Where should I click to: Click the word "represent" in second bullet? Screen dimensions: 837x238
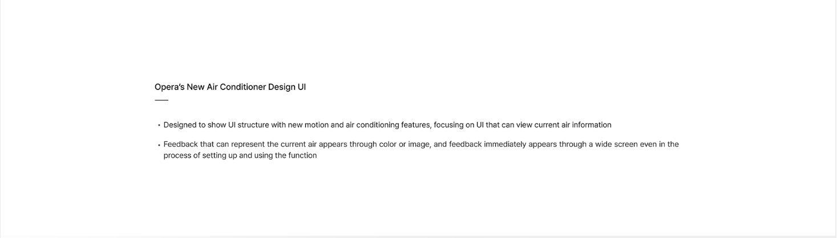[x=248, y=145]
